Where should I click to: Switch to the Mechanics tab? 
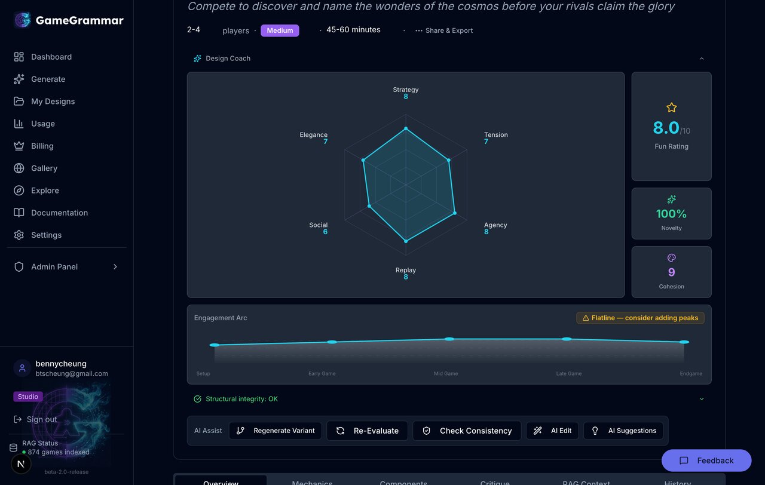click(x=312, y=481)
